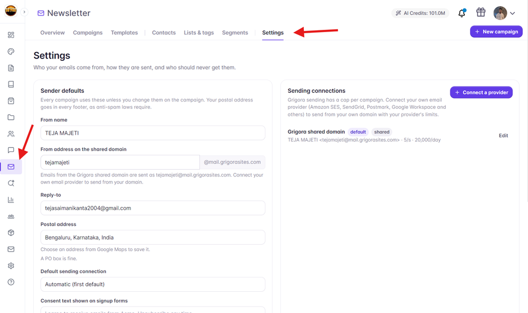
Task: Click the 'default' tag badge
Action: tap(358, 132)
